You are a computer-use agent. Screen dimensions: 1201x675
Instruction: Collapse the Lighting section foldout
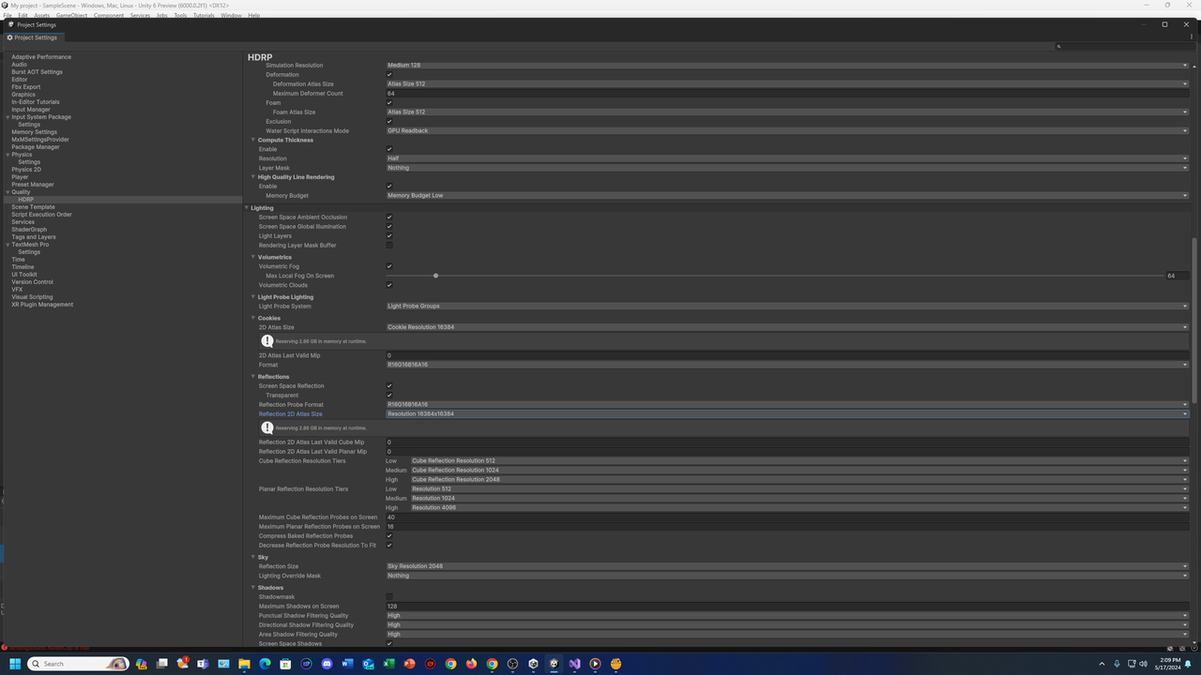247,208
